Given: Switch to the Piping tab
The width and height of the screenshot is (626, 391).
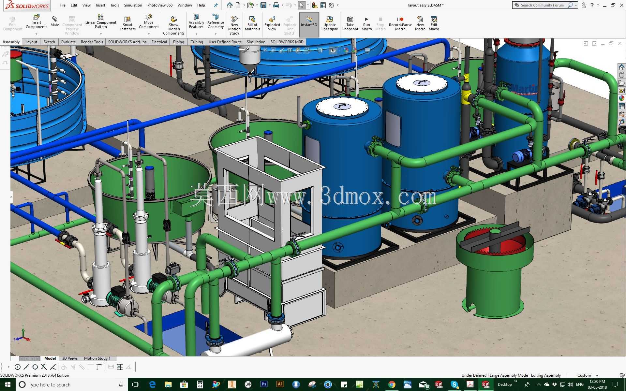Looking at the screenshot, I should (x=178, y=42).
